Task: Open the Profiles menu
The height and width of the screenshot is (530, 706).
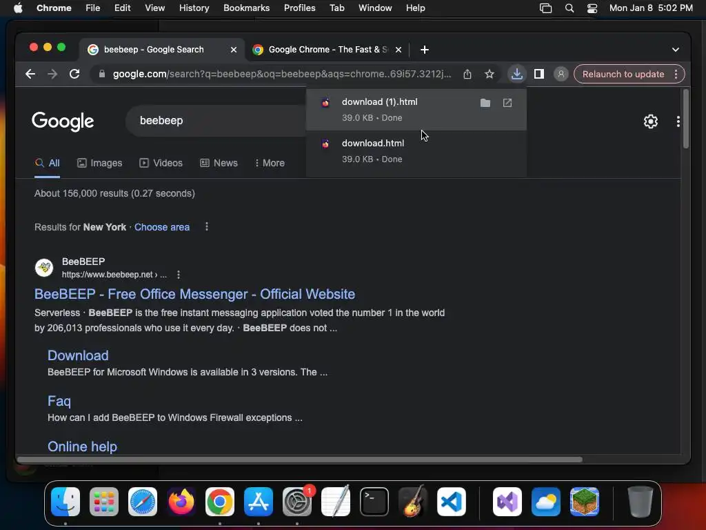Action: (x=299, y=8)
